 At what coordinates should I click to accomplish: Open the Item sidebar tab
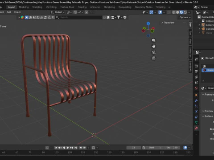(x=190, y=24)
